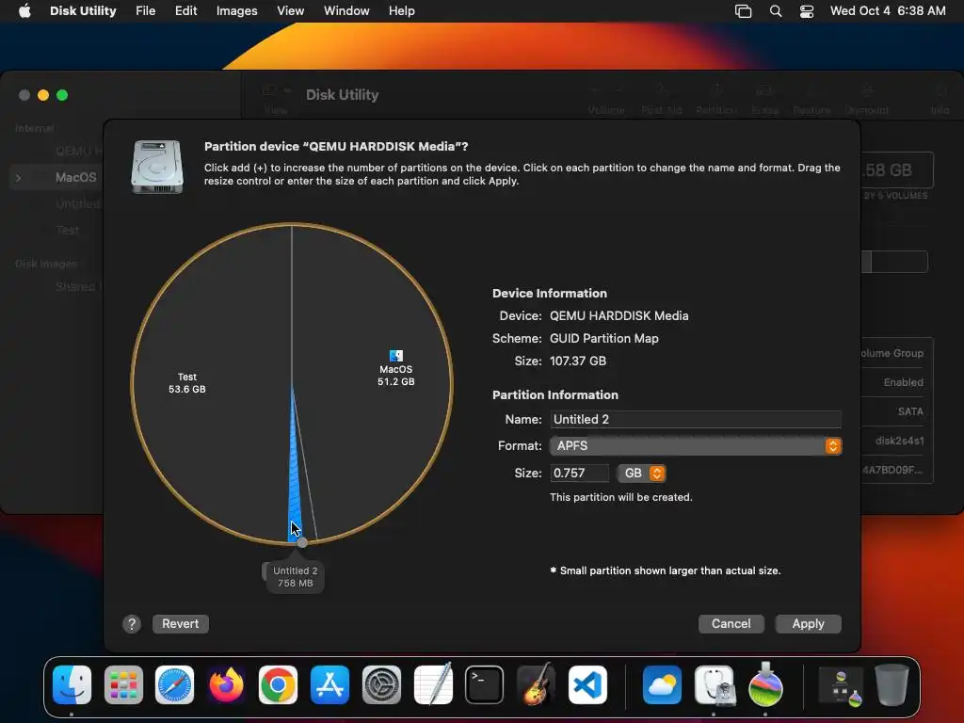The width and height of the screenshot is (964, 723).
Task: Open TextEdit from the Dock
Action: coord(433,683)
